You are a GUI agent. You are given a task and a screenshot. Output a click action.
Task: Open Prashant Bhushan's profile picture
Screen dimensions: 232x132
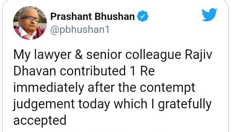(30, 23)
